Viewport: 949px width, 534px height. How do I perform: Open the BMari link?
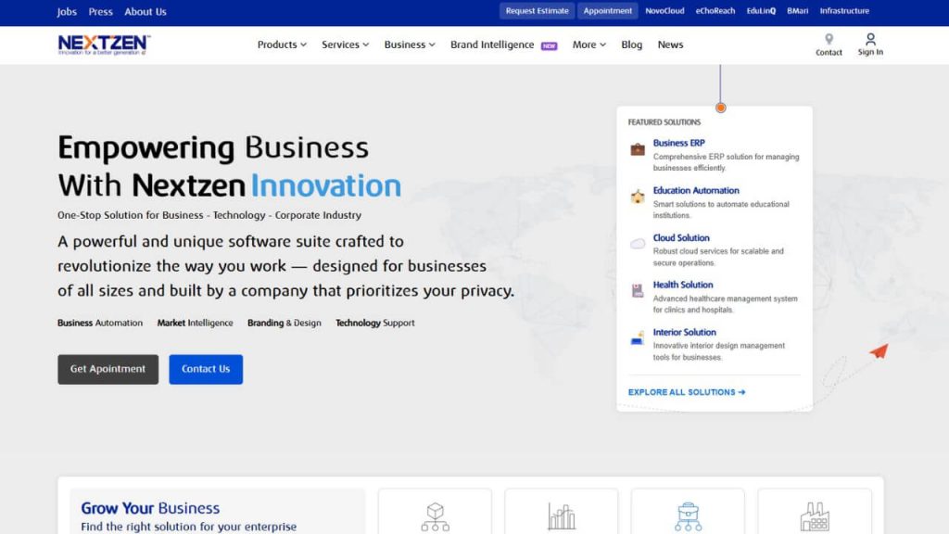(798, 11)
